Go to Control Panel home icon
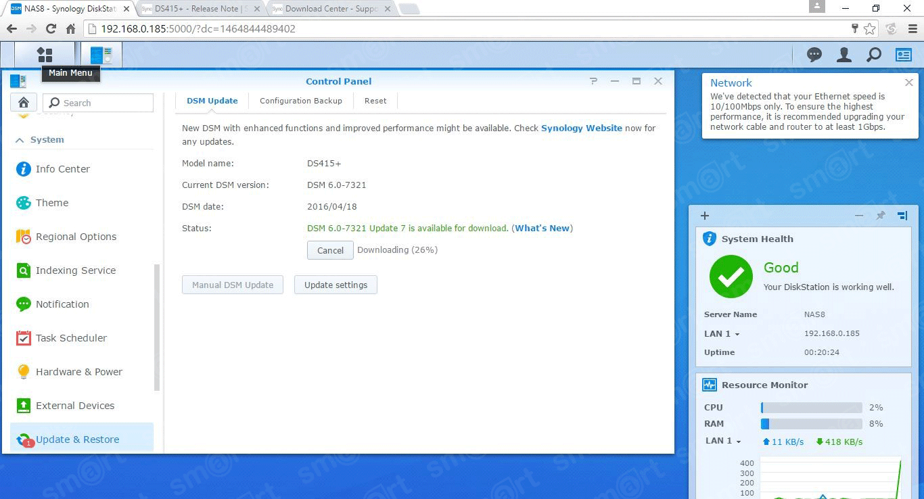 (x=23, y=103)
